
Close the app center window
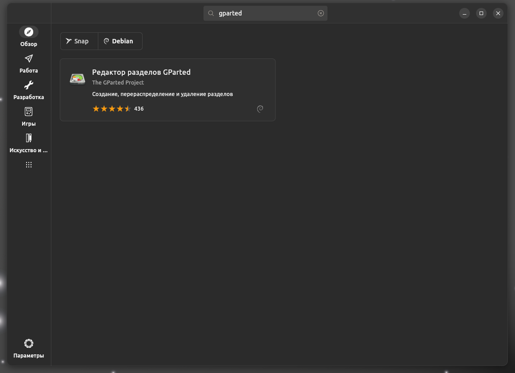pos(498,13)
